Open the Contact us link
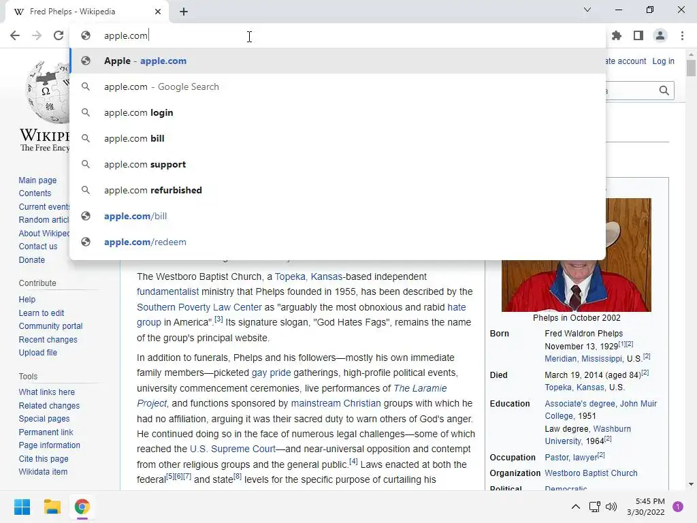 point(38,246)
